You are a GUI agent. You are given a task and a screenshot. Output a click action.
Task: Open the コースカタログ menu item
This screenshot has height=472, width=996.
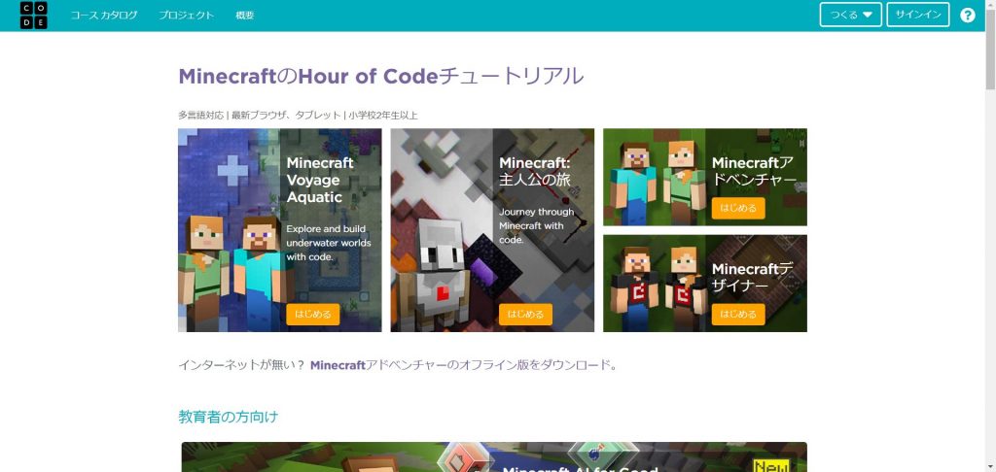[103, 16]
